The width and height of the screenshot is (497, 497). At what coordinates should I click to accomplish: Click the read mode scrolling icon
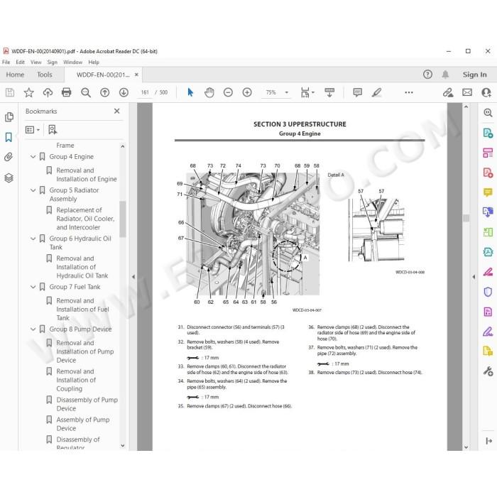pos(329,92)
